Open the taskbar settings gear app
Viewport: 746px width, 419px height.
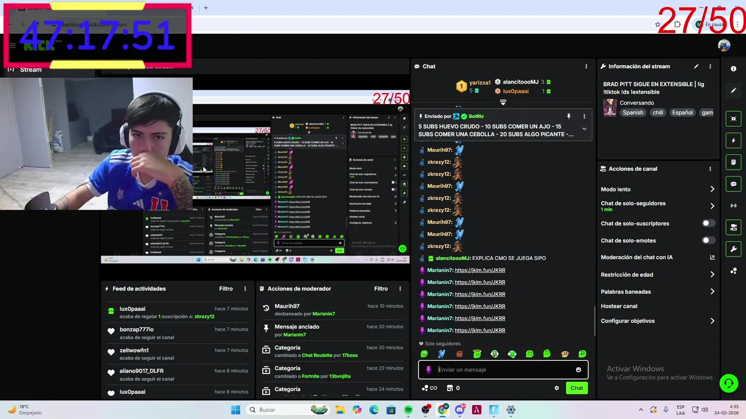pos(511,410)
